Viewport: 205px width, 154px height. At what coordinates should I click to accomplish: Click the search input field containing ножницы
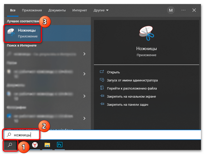101,135
